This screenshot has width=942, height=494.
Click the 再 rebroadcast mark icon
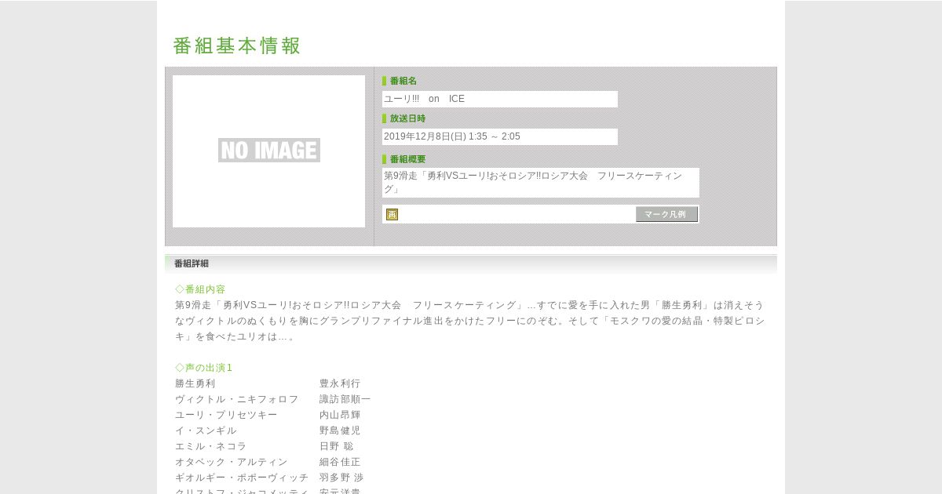392,214
